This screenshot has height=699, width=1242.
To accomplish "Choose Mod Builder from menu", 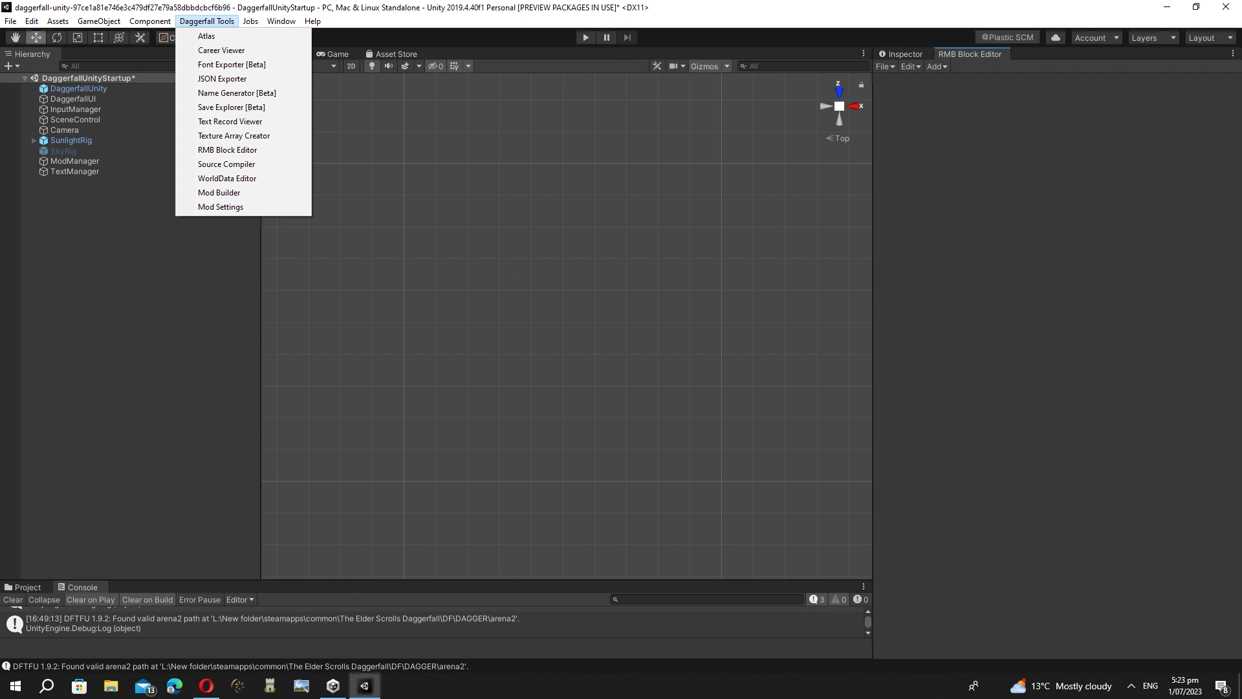I will [219, 193].
